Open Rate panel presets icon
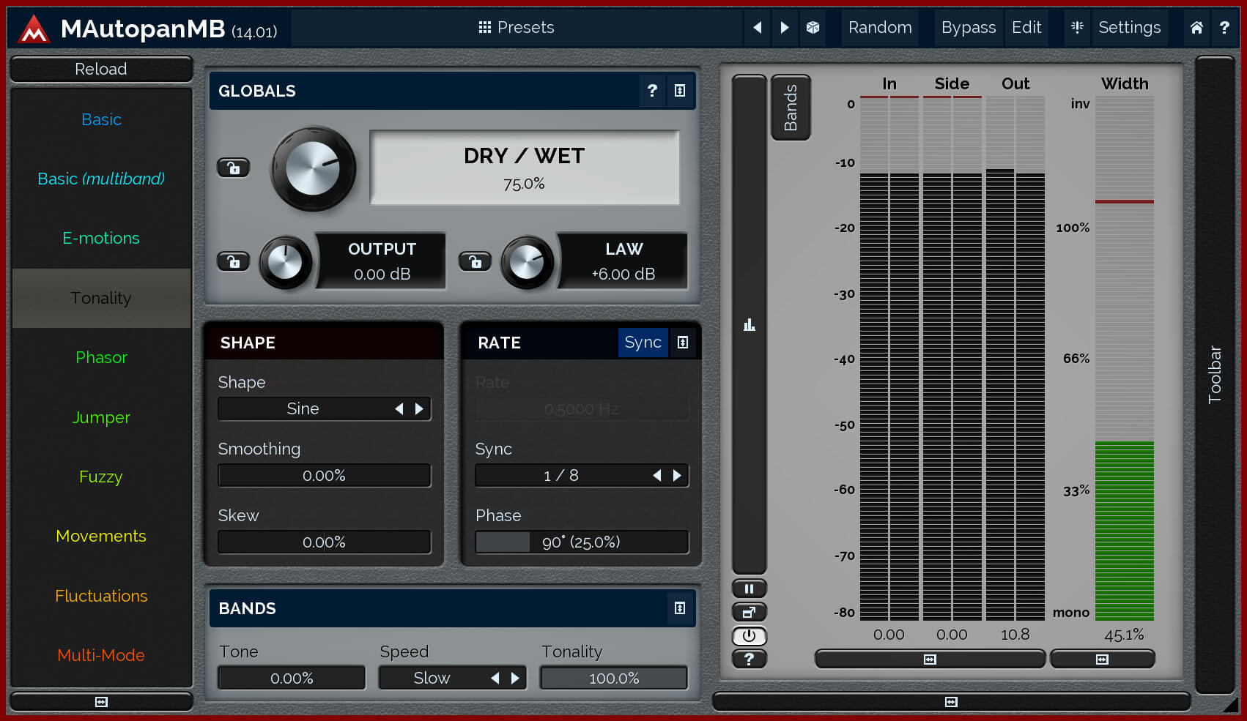 click(x=683, y=343)
